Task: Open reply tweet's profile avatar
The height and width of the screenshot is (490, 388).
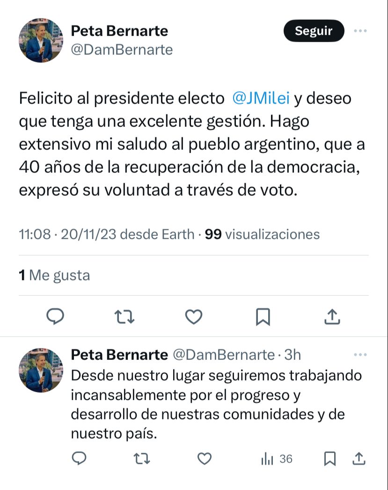Action: (41, 370)
